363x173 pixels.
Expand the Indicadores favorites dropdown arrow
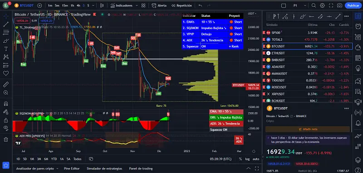[137, 5]
